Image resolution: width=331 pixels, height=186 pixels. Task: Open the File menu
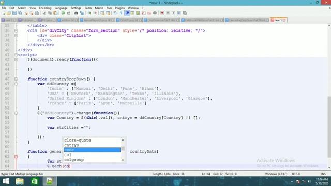(x=4, y=8)
